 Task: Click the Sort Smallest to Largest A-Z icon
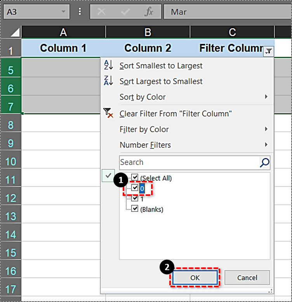108,66
